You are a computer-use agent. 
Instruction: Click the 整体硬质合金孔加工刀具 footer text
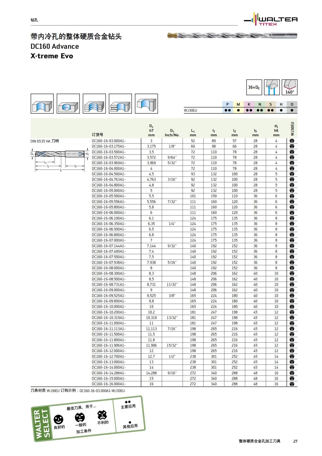click(x=260, y=441)
